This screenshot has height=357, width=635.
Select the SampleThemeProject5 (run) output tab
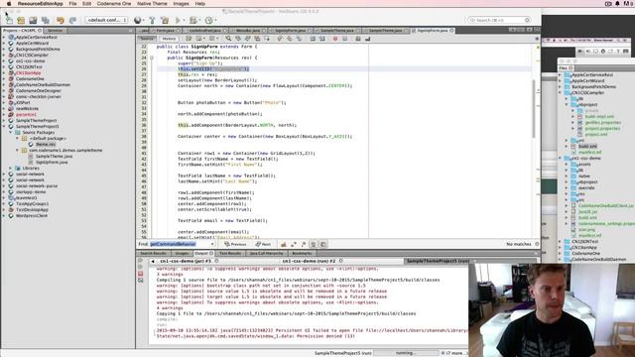coord(438,261)
